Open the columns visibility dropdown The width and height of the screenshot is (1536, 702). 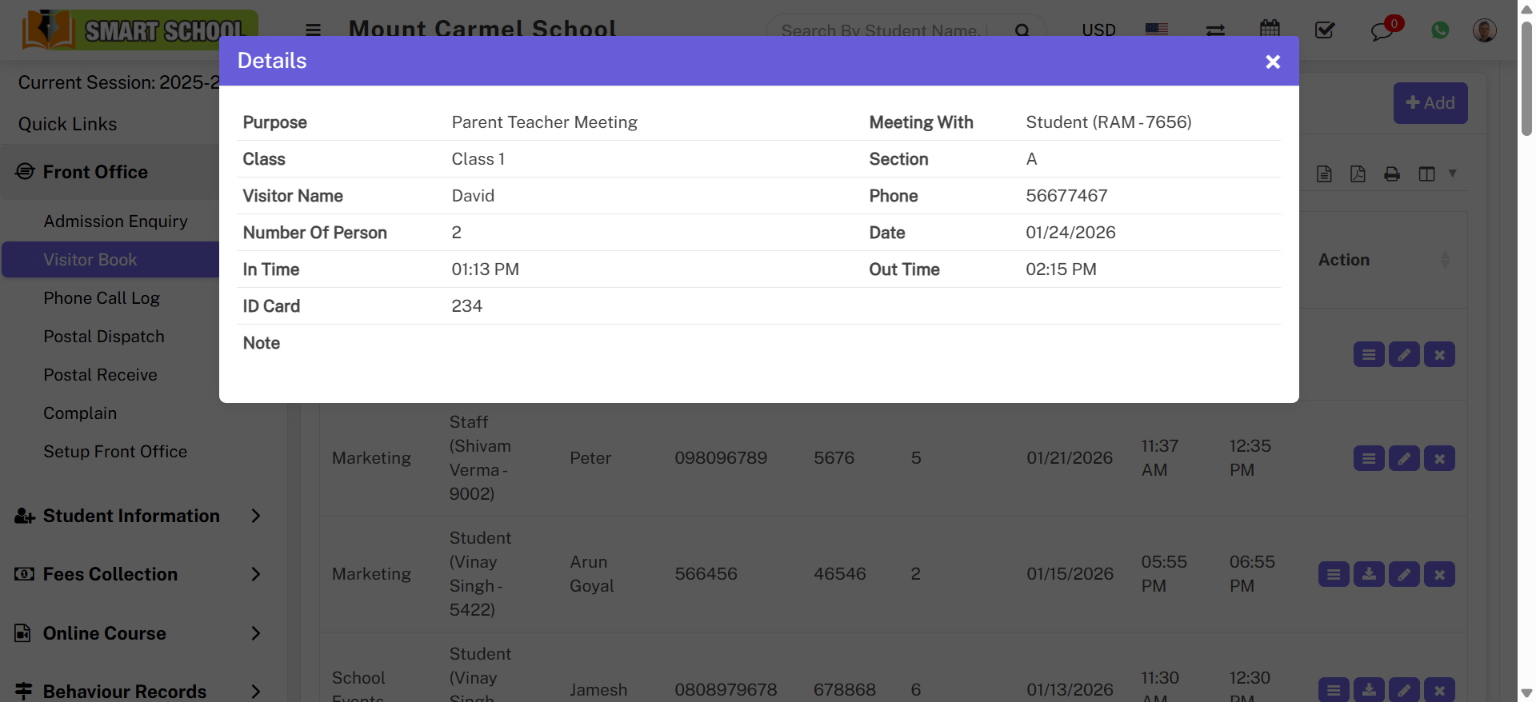(1437, 174)
